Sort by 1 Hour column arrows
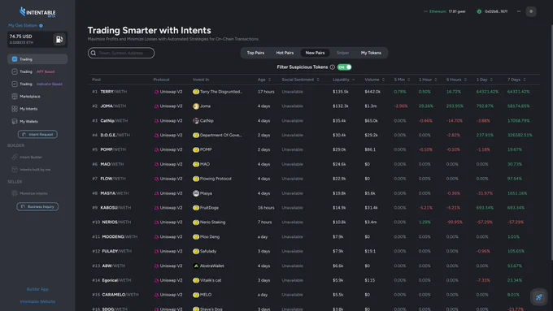The image size is (553, 311). [436, 80]
